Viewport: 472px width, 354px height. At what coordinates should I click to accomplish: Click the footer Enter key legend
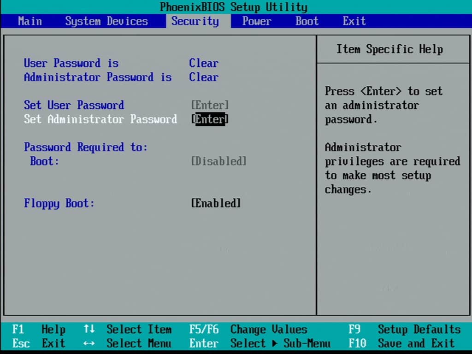tap(204, 343)
